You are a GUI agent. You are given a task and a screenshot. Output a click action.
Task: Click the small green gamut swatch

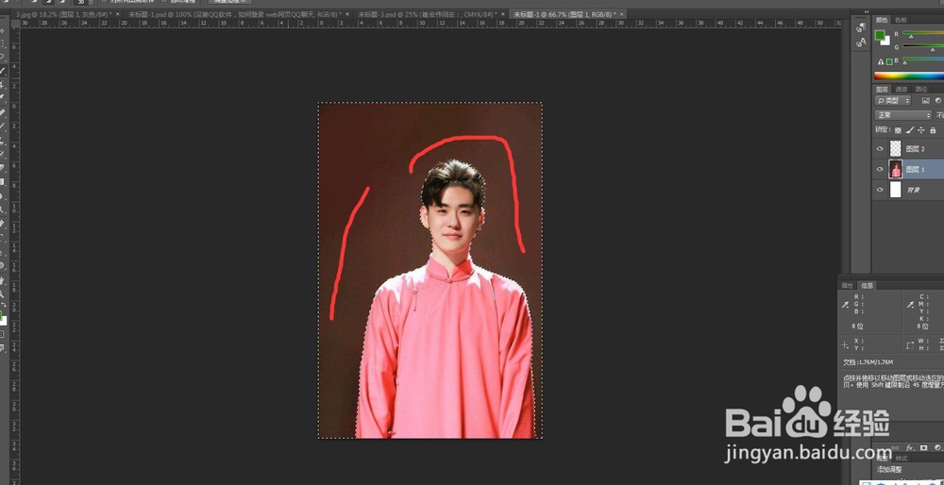click(889, 61)
